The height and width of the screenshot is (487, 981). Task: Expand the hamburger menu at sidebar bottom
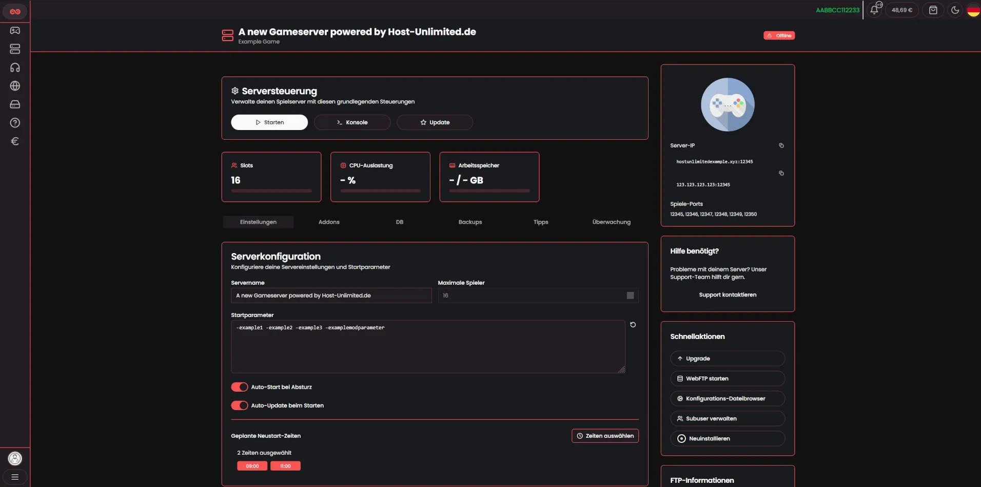click(15, 477)
